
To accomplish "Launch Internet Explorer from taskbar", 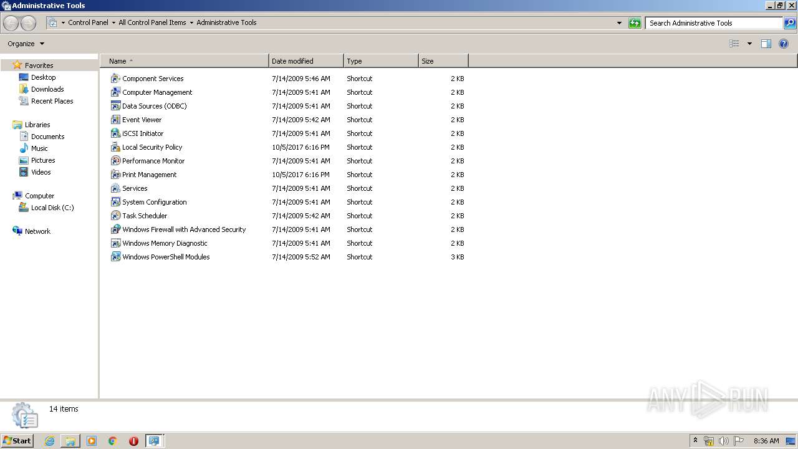I will coord(49,441).
